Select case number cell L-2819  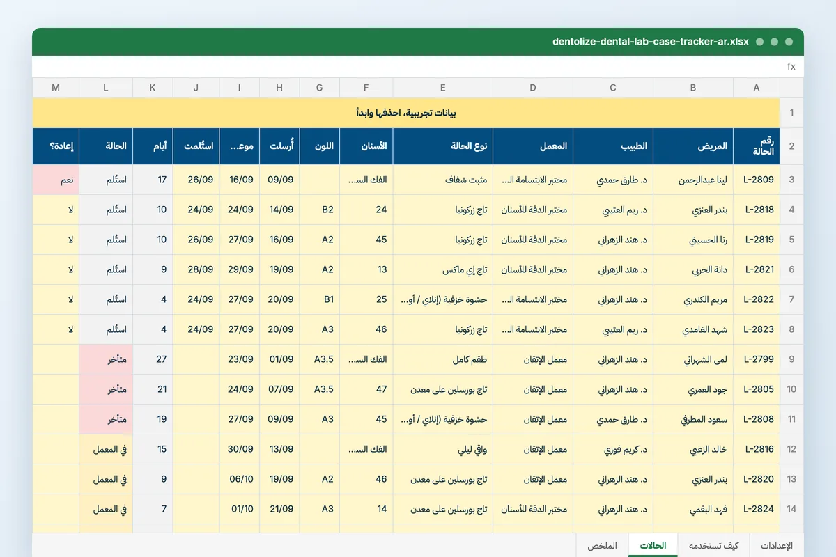coord(757,240)
